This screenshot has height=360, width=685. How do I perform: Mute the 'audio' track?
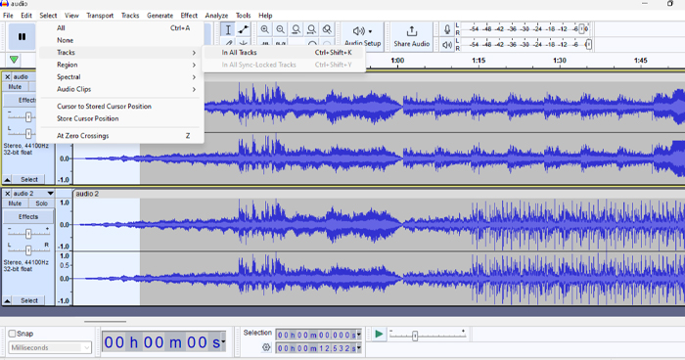pyautogui.click(x=15, y=87)
